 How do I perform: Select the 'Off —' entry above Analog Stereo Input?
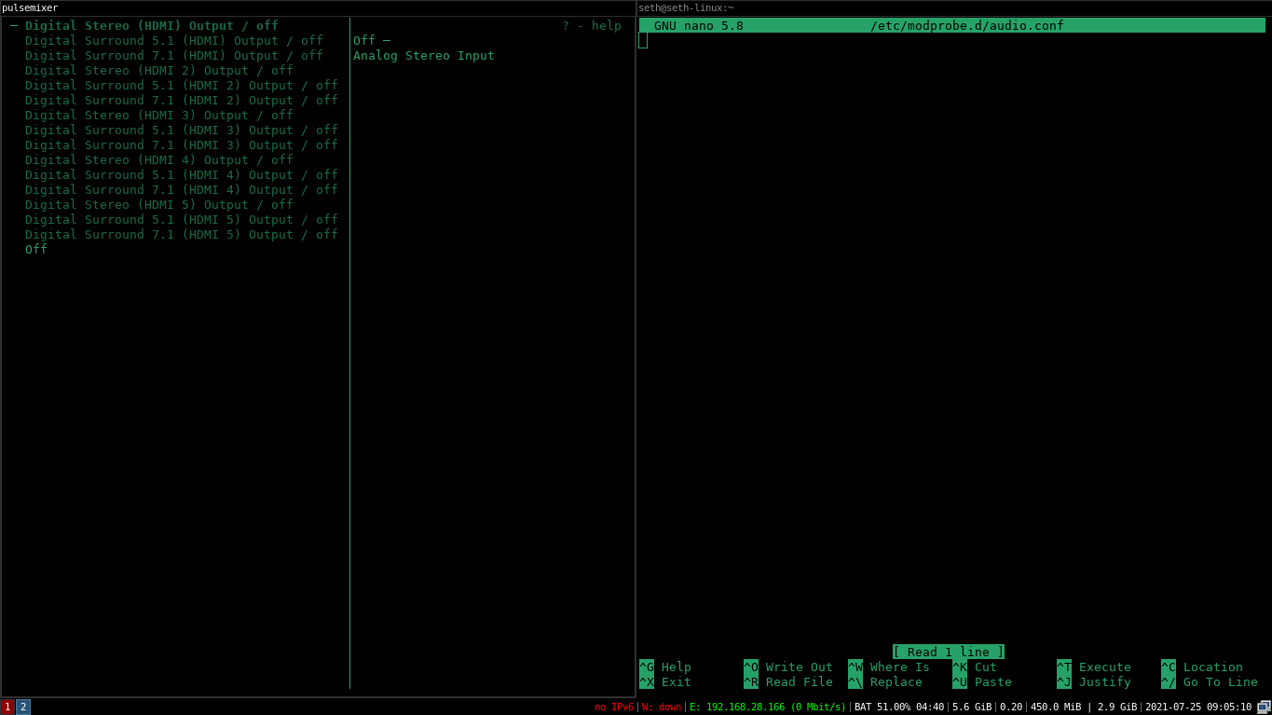pos(372,41)
